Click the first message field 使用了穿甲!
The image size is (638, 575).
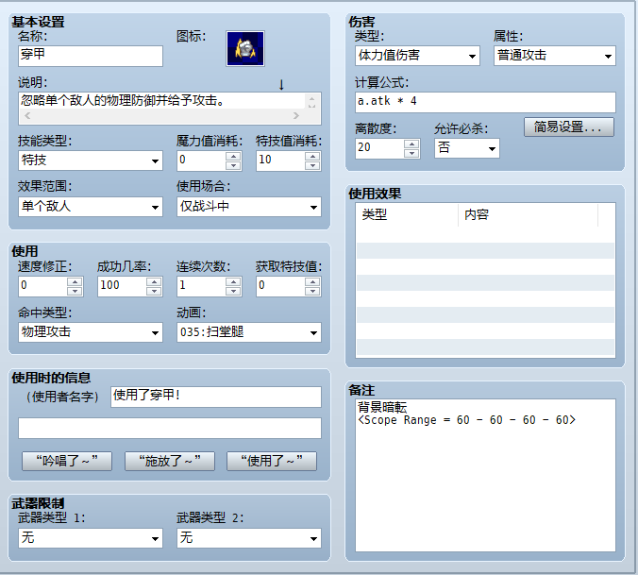click(216, 397)
